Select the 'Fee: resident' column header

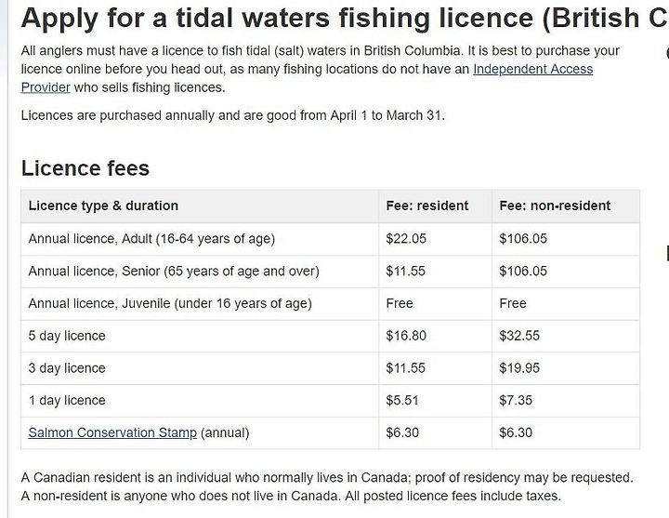[x=427, y=206]
